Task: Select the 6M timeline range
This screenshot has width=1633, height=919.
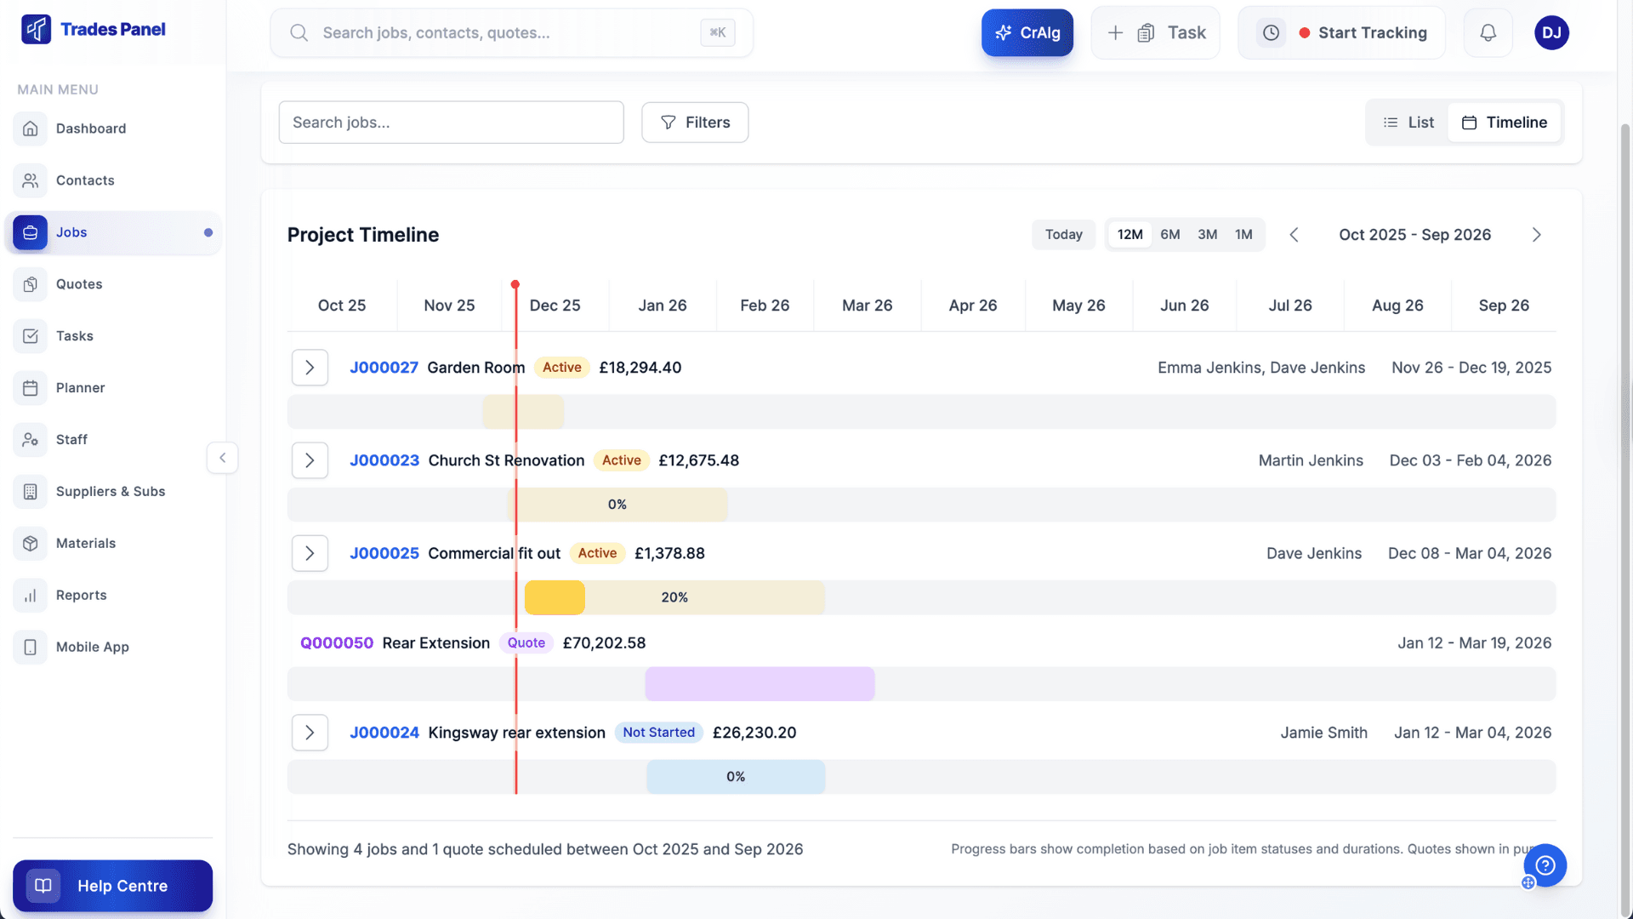Action: 1169,234
